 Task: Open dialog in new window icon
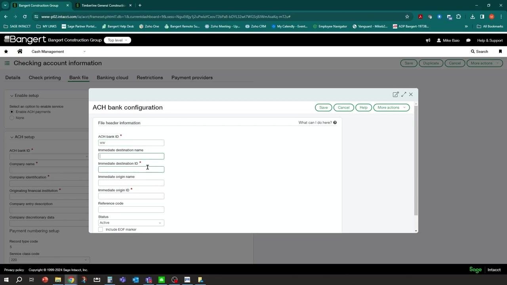(x=395, y=94)
